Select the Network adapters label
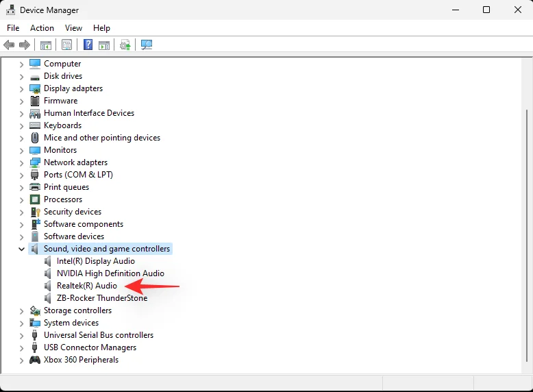 pos(75,162)
